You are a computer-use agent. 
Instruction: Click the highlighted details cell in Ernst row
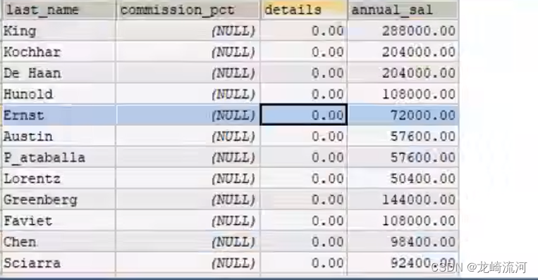(x=304, y=115)
